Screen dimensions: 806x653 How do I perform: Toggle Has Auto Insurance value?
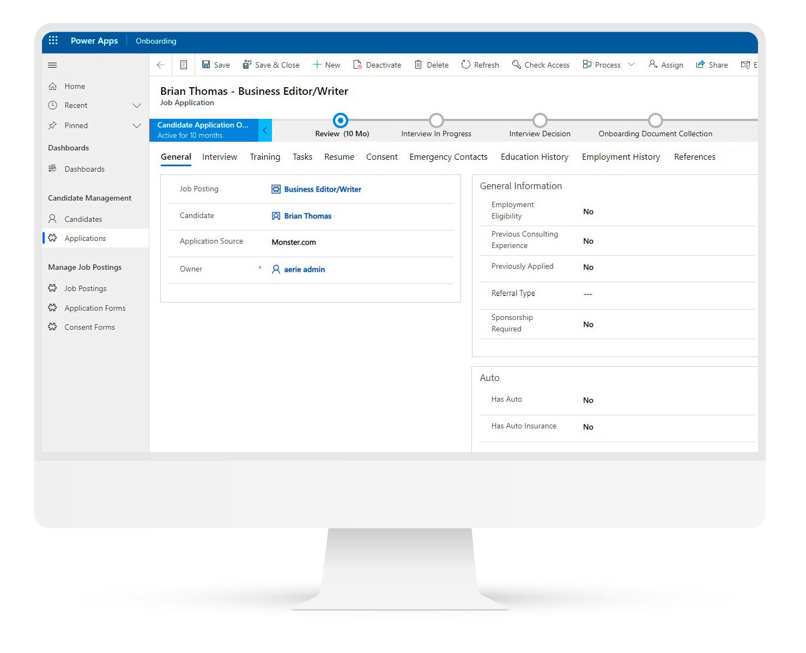588,427
